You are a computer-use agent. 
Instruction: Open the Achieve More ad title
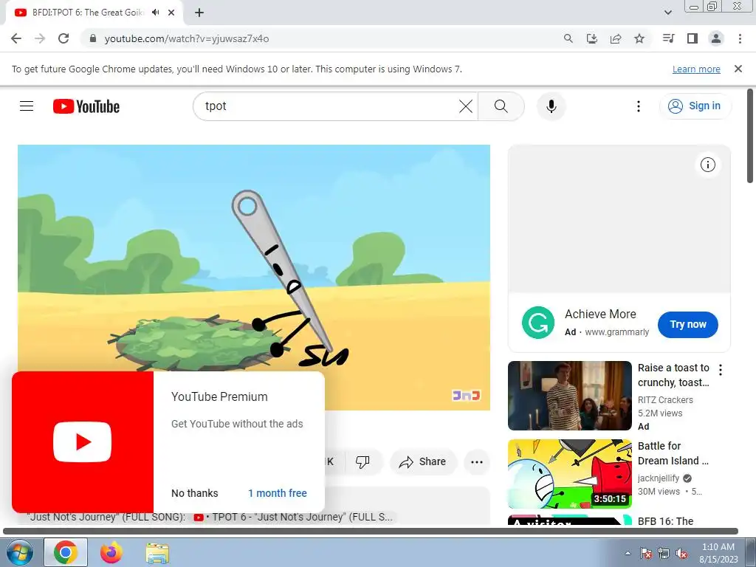tap(600, 314)
